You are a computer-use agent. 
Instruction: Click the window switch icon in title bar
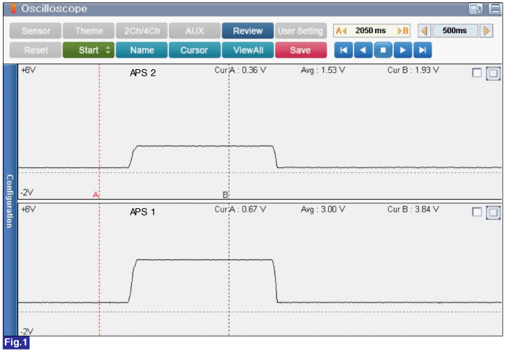pos(475,9)
